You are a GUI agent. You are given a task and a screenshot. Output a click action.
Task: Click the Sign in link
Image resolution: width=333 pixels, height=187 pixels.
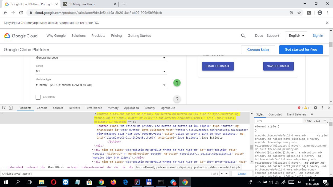[318, 36]
